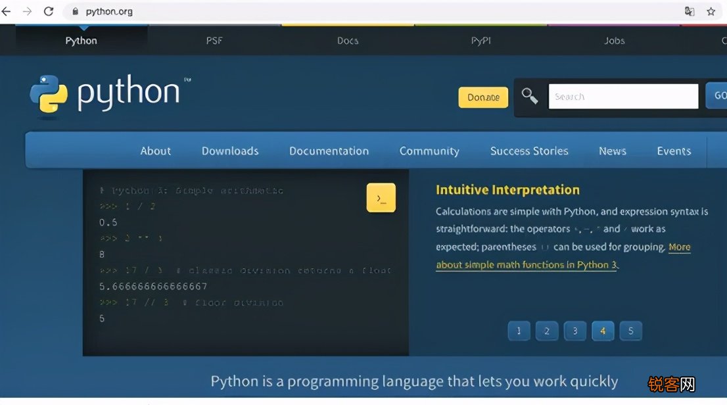
Task: Switch to the PyPI top tab
Action: pyautogui.click(x=481, y=40)
